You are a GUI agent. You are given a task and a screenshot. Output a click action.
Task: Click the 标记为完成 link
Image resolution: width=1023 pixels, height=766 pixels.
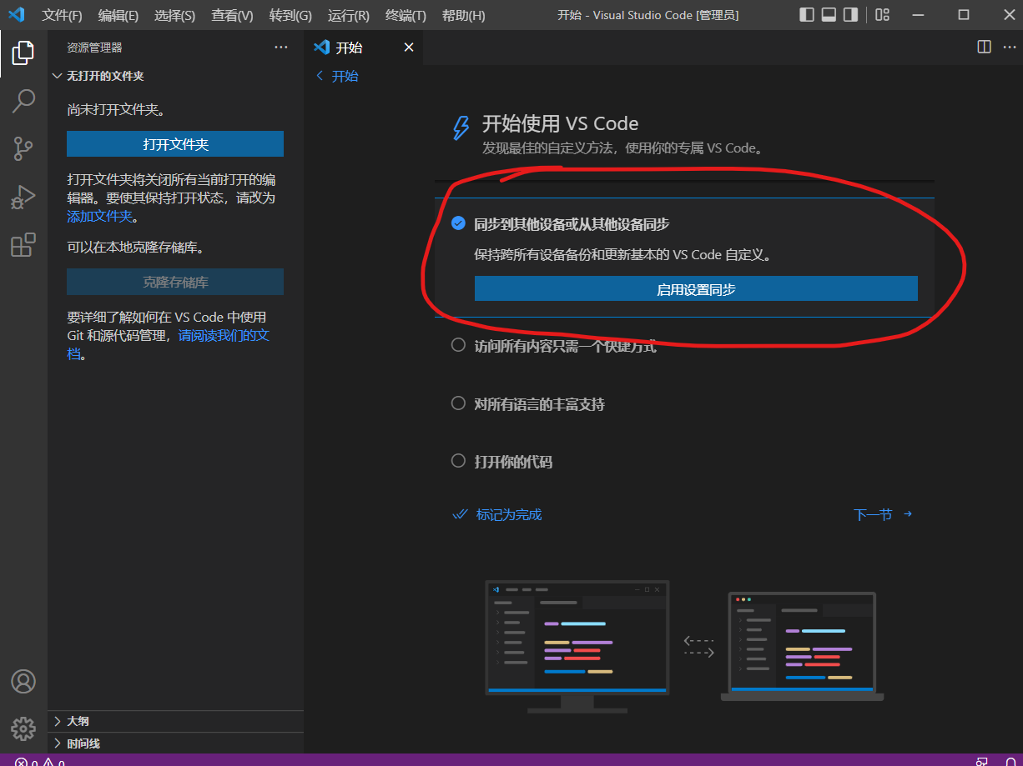[x=497, y=514]
